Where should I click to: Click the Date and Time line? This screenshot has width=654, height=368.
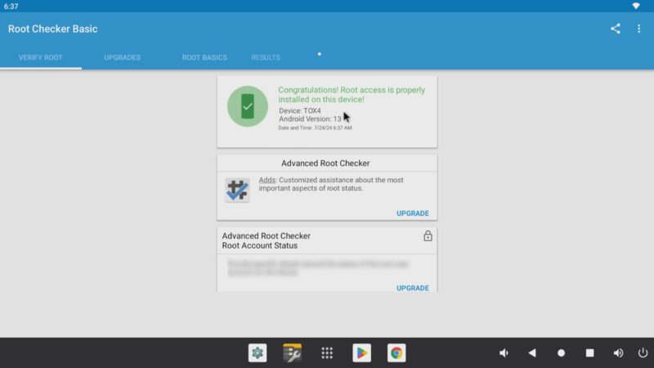315,128
